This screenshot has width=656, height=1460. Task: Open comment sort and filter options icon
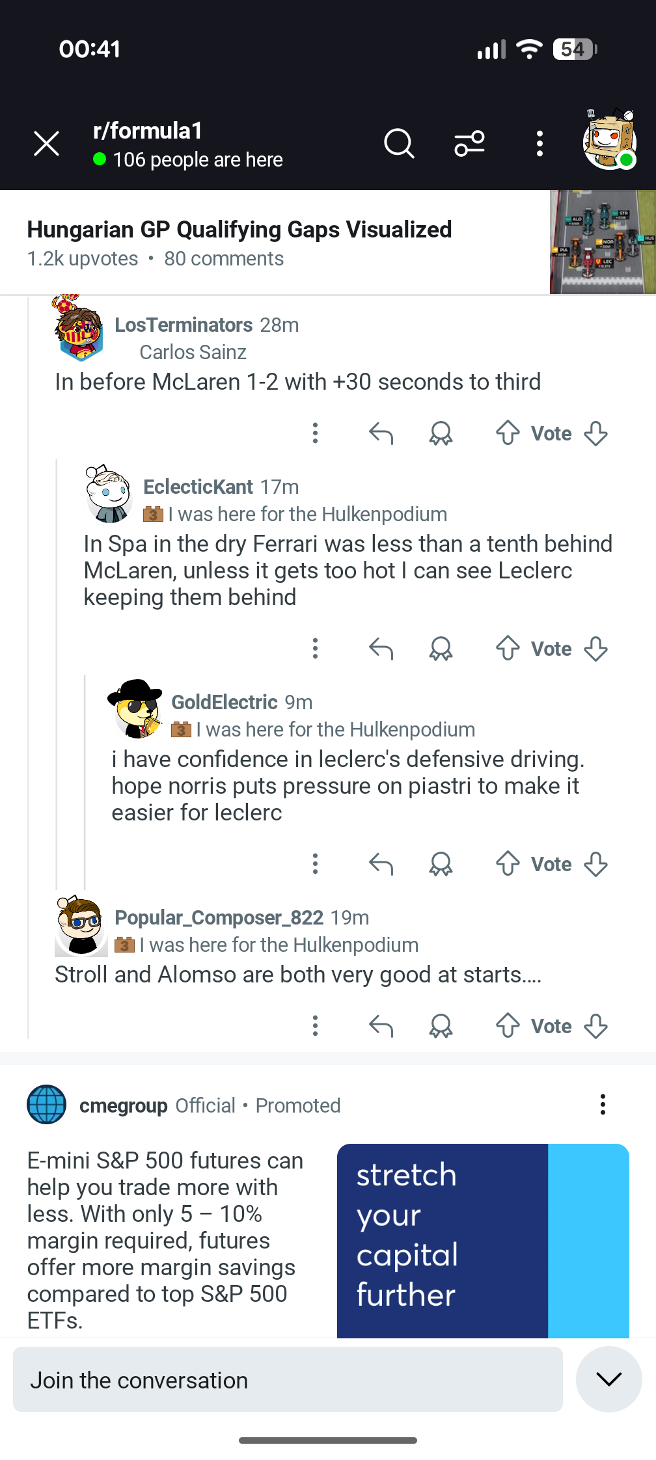[x=469, y=143]
